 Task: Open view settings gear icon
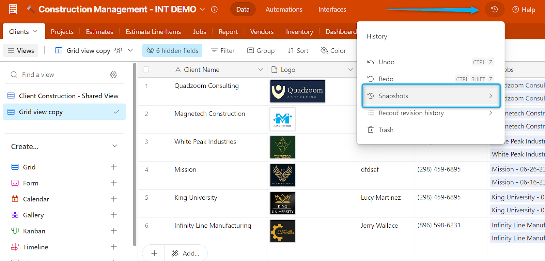(x=114, y=75)
